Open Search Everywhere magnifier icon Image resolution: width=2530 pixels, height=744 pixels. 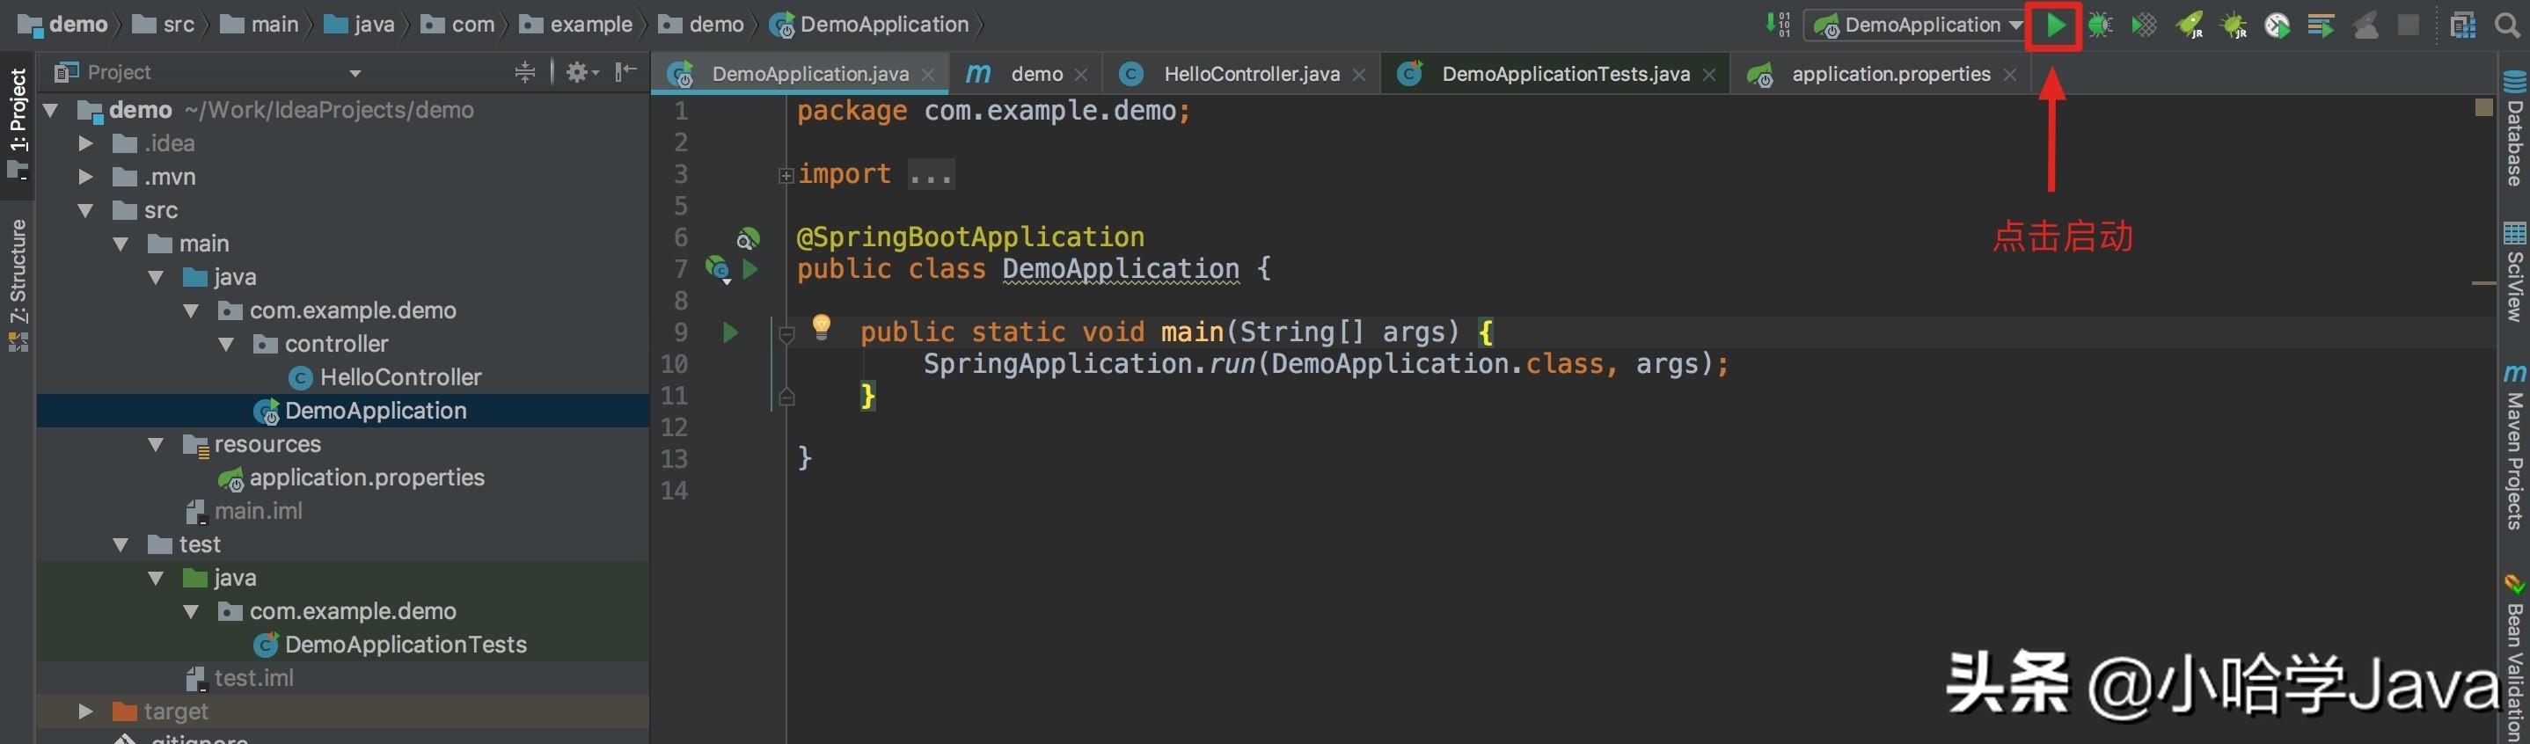click(x=2507, y=25)
